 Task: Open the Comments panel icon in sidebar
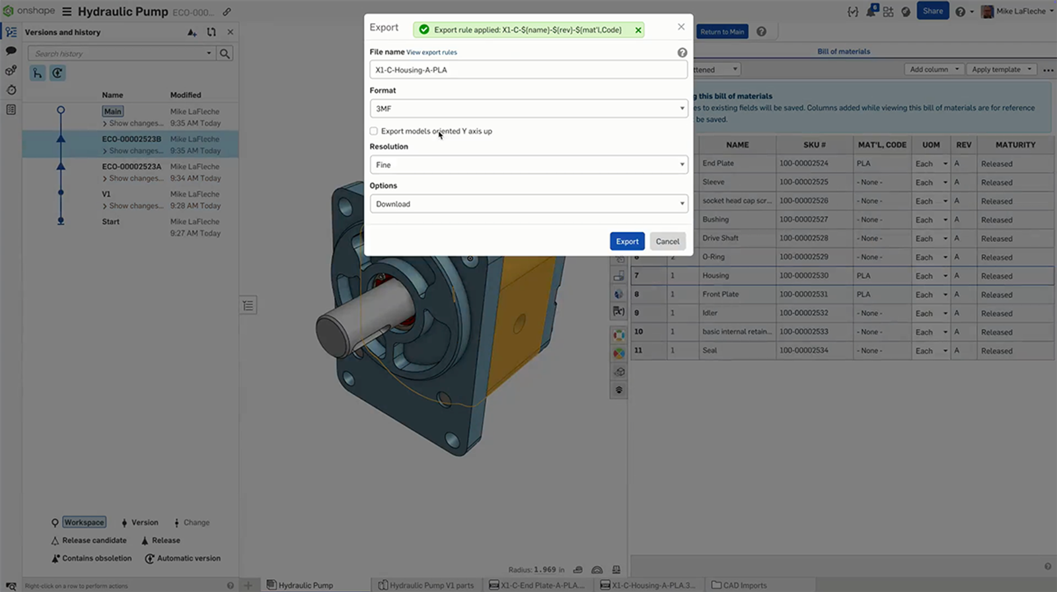coord(11,51)
